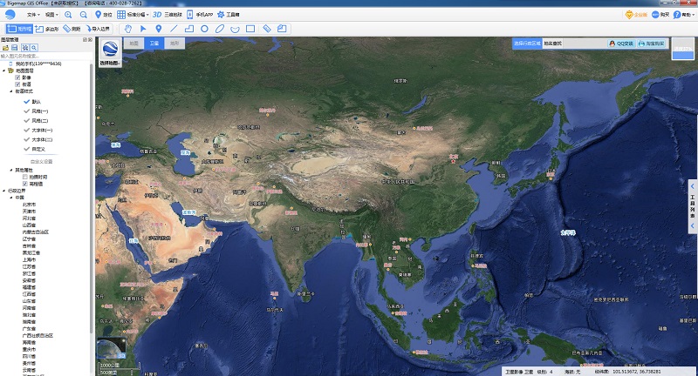Screen dimensions: 698x376
Task: Open the 3D 三维地球 globe view
Action: click(x=168, y=15)
